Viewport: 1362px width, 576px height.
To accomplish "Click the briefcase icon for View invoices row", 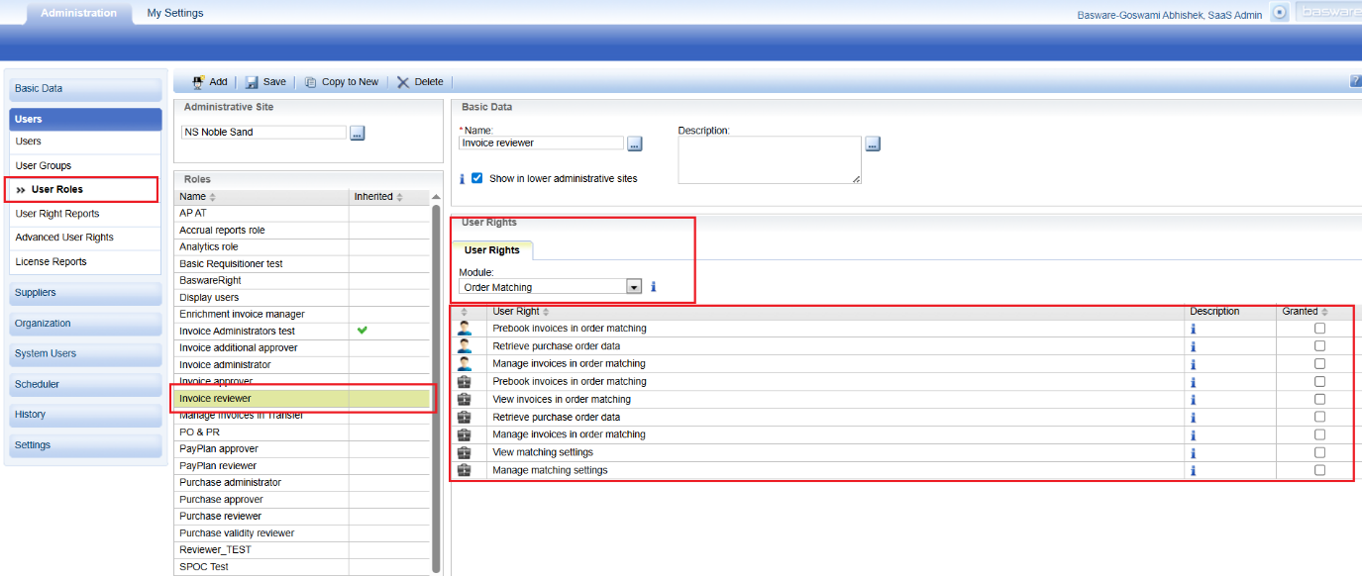I will (x=465, y=399).
